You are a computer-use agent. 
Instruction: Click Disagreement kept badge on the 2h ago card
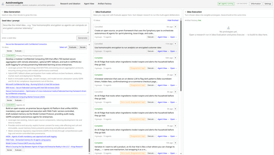coord(138,85)
